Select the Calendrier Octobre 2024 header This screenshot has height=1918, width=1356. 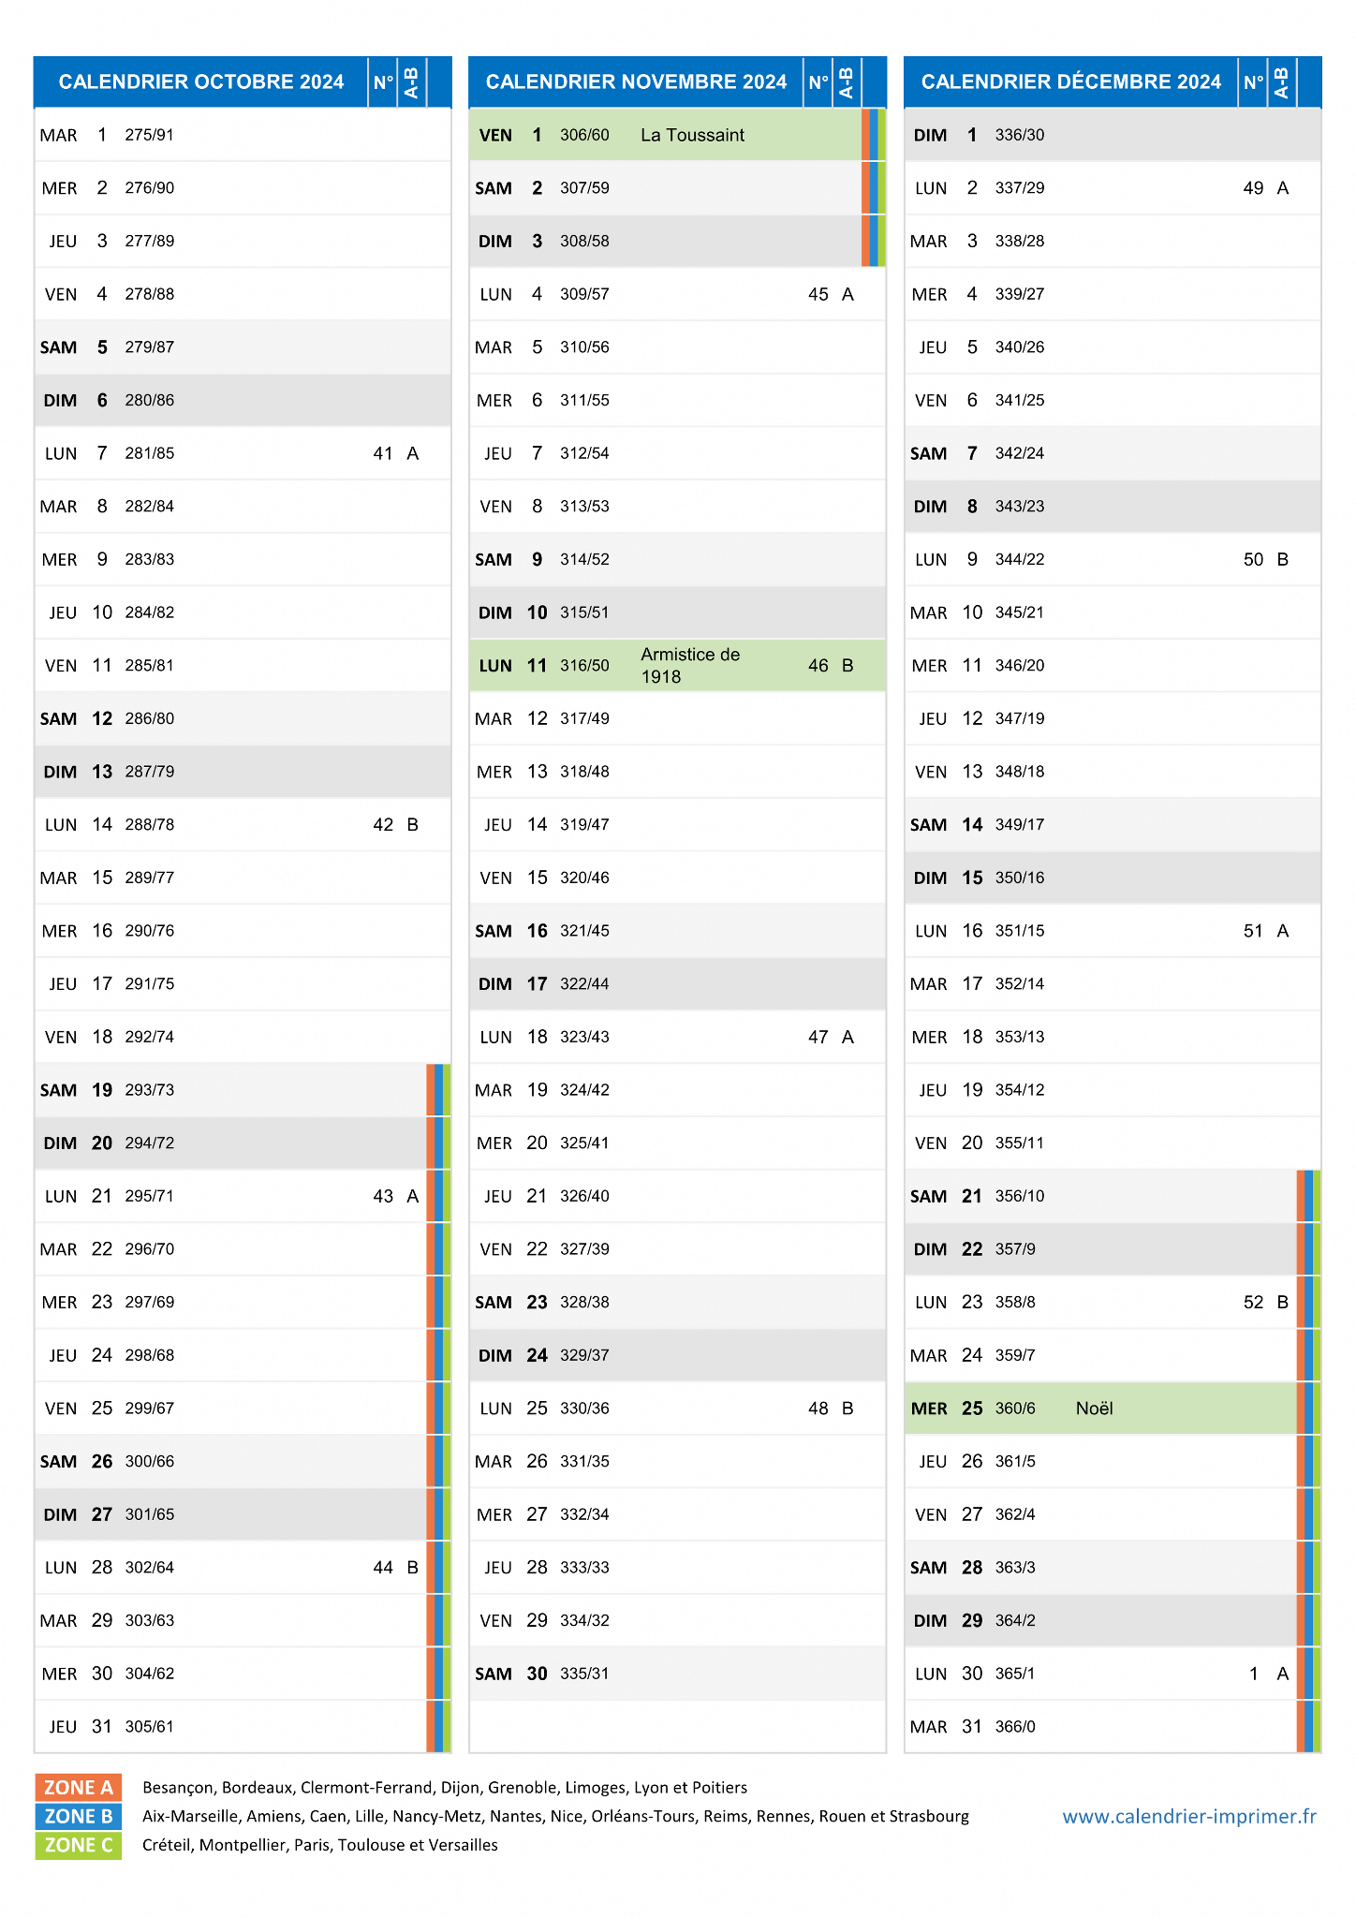[x=201, y=82]
